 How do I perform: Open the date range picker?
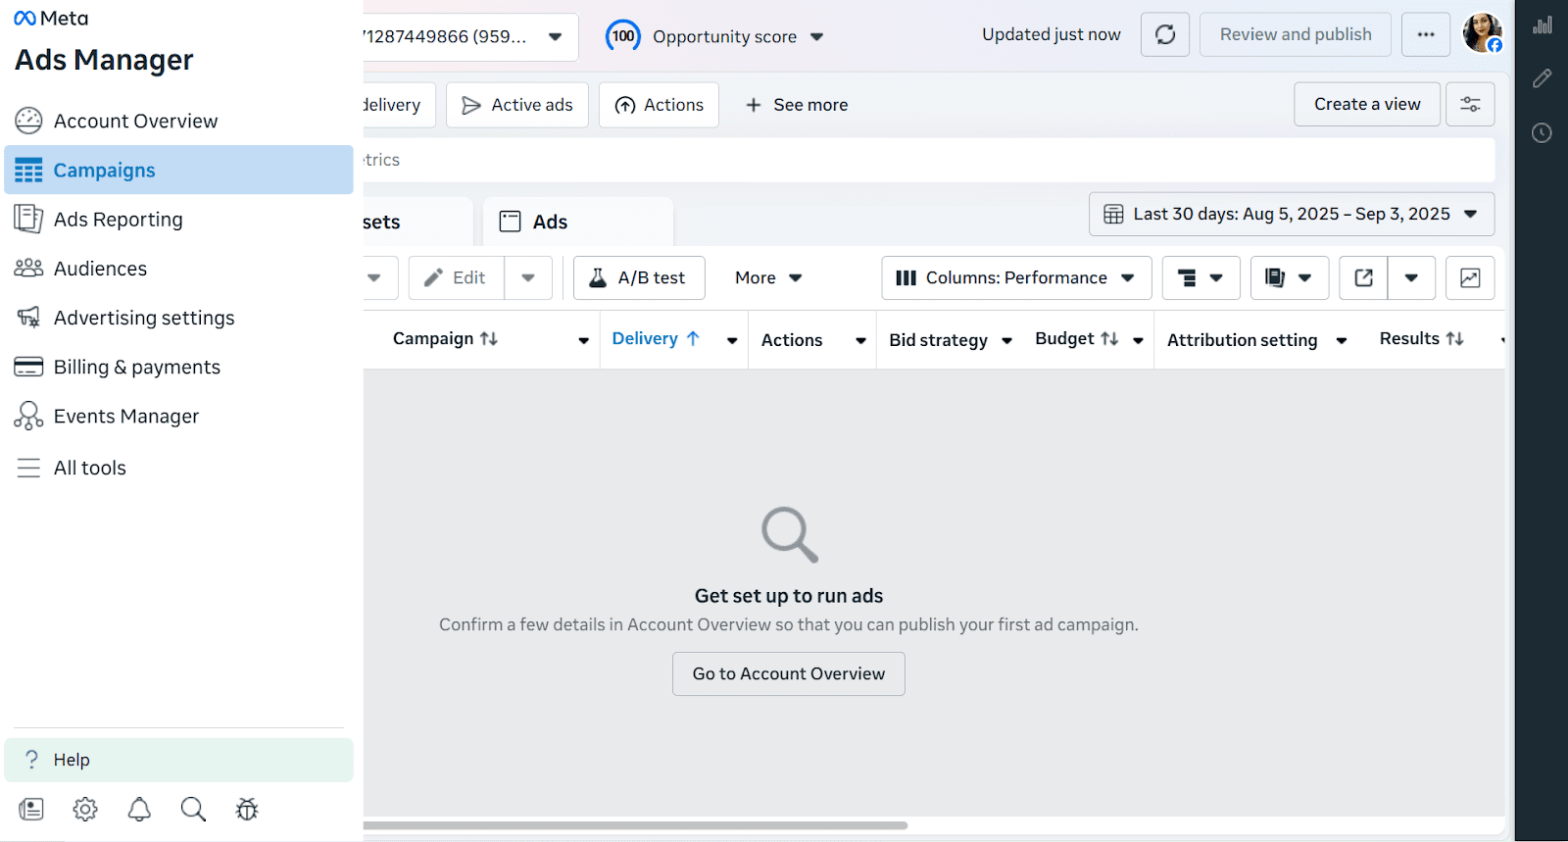tap(1291, 215)
